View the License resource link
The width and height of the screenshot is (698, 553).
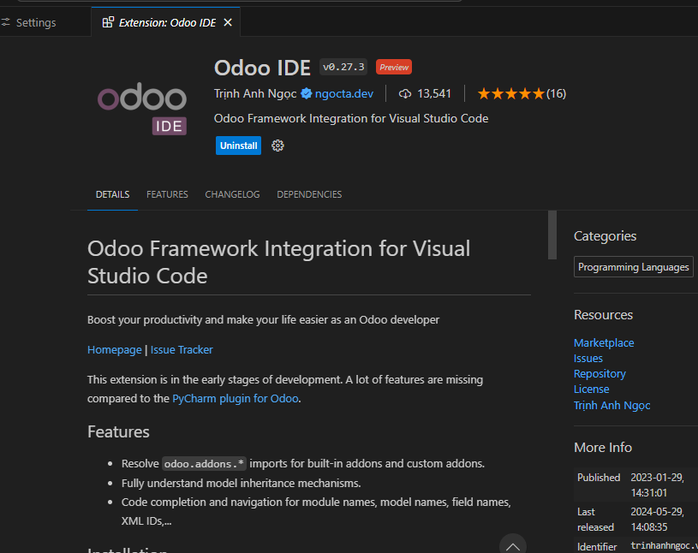tap(592, 389)
